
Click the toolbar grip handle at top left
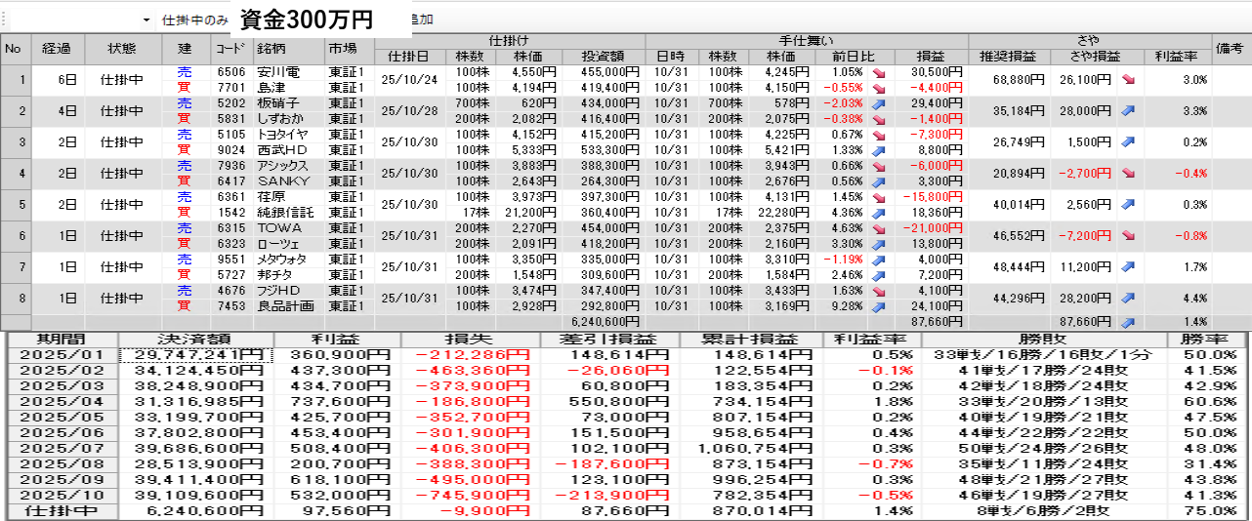[4, 20]
